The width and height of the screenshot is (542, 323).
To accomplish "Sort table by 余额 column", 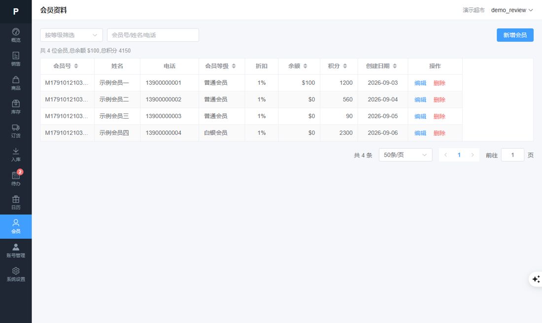I will click(x=305, y=66).
